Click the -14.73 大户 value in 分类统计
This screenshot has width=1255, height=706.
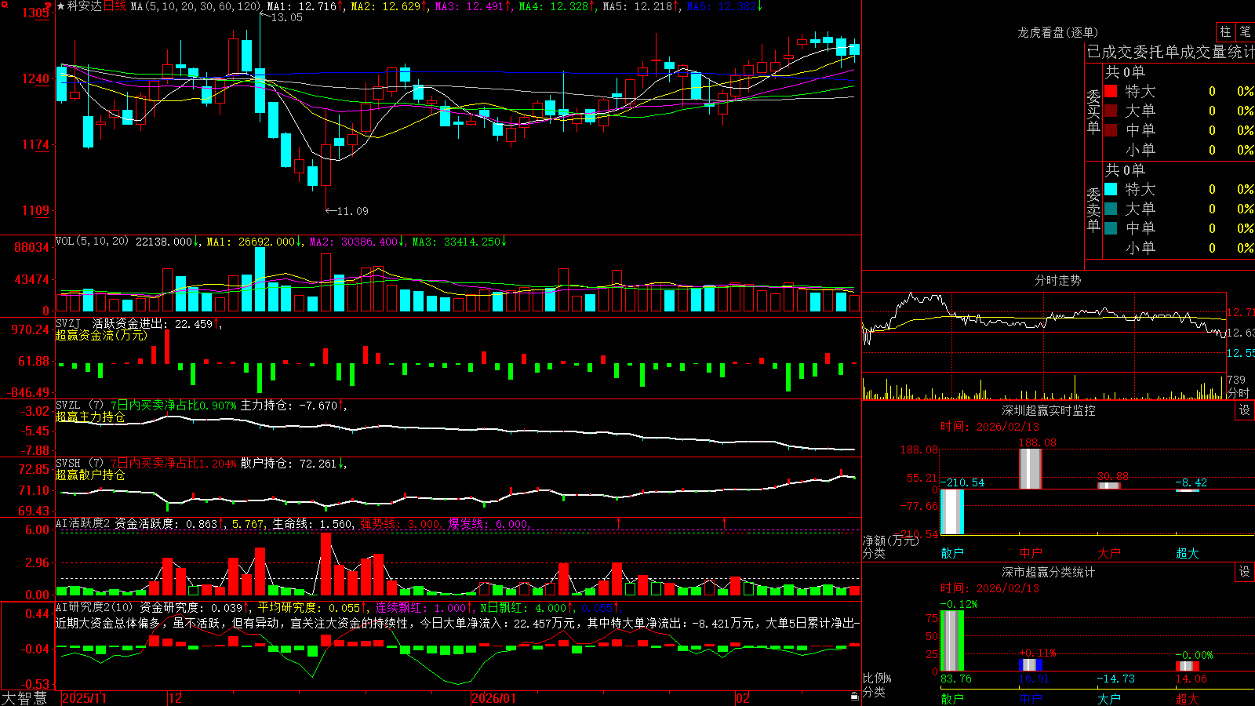tap(1115, 679)
